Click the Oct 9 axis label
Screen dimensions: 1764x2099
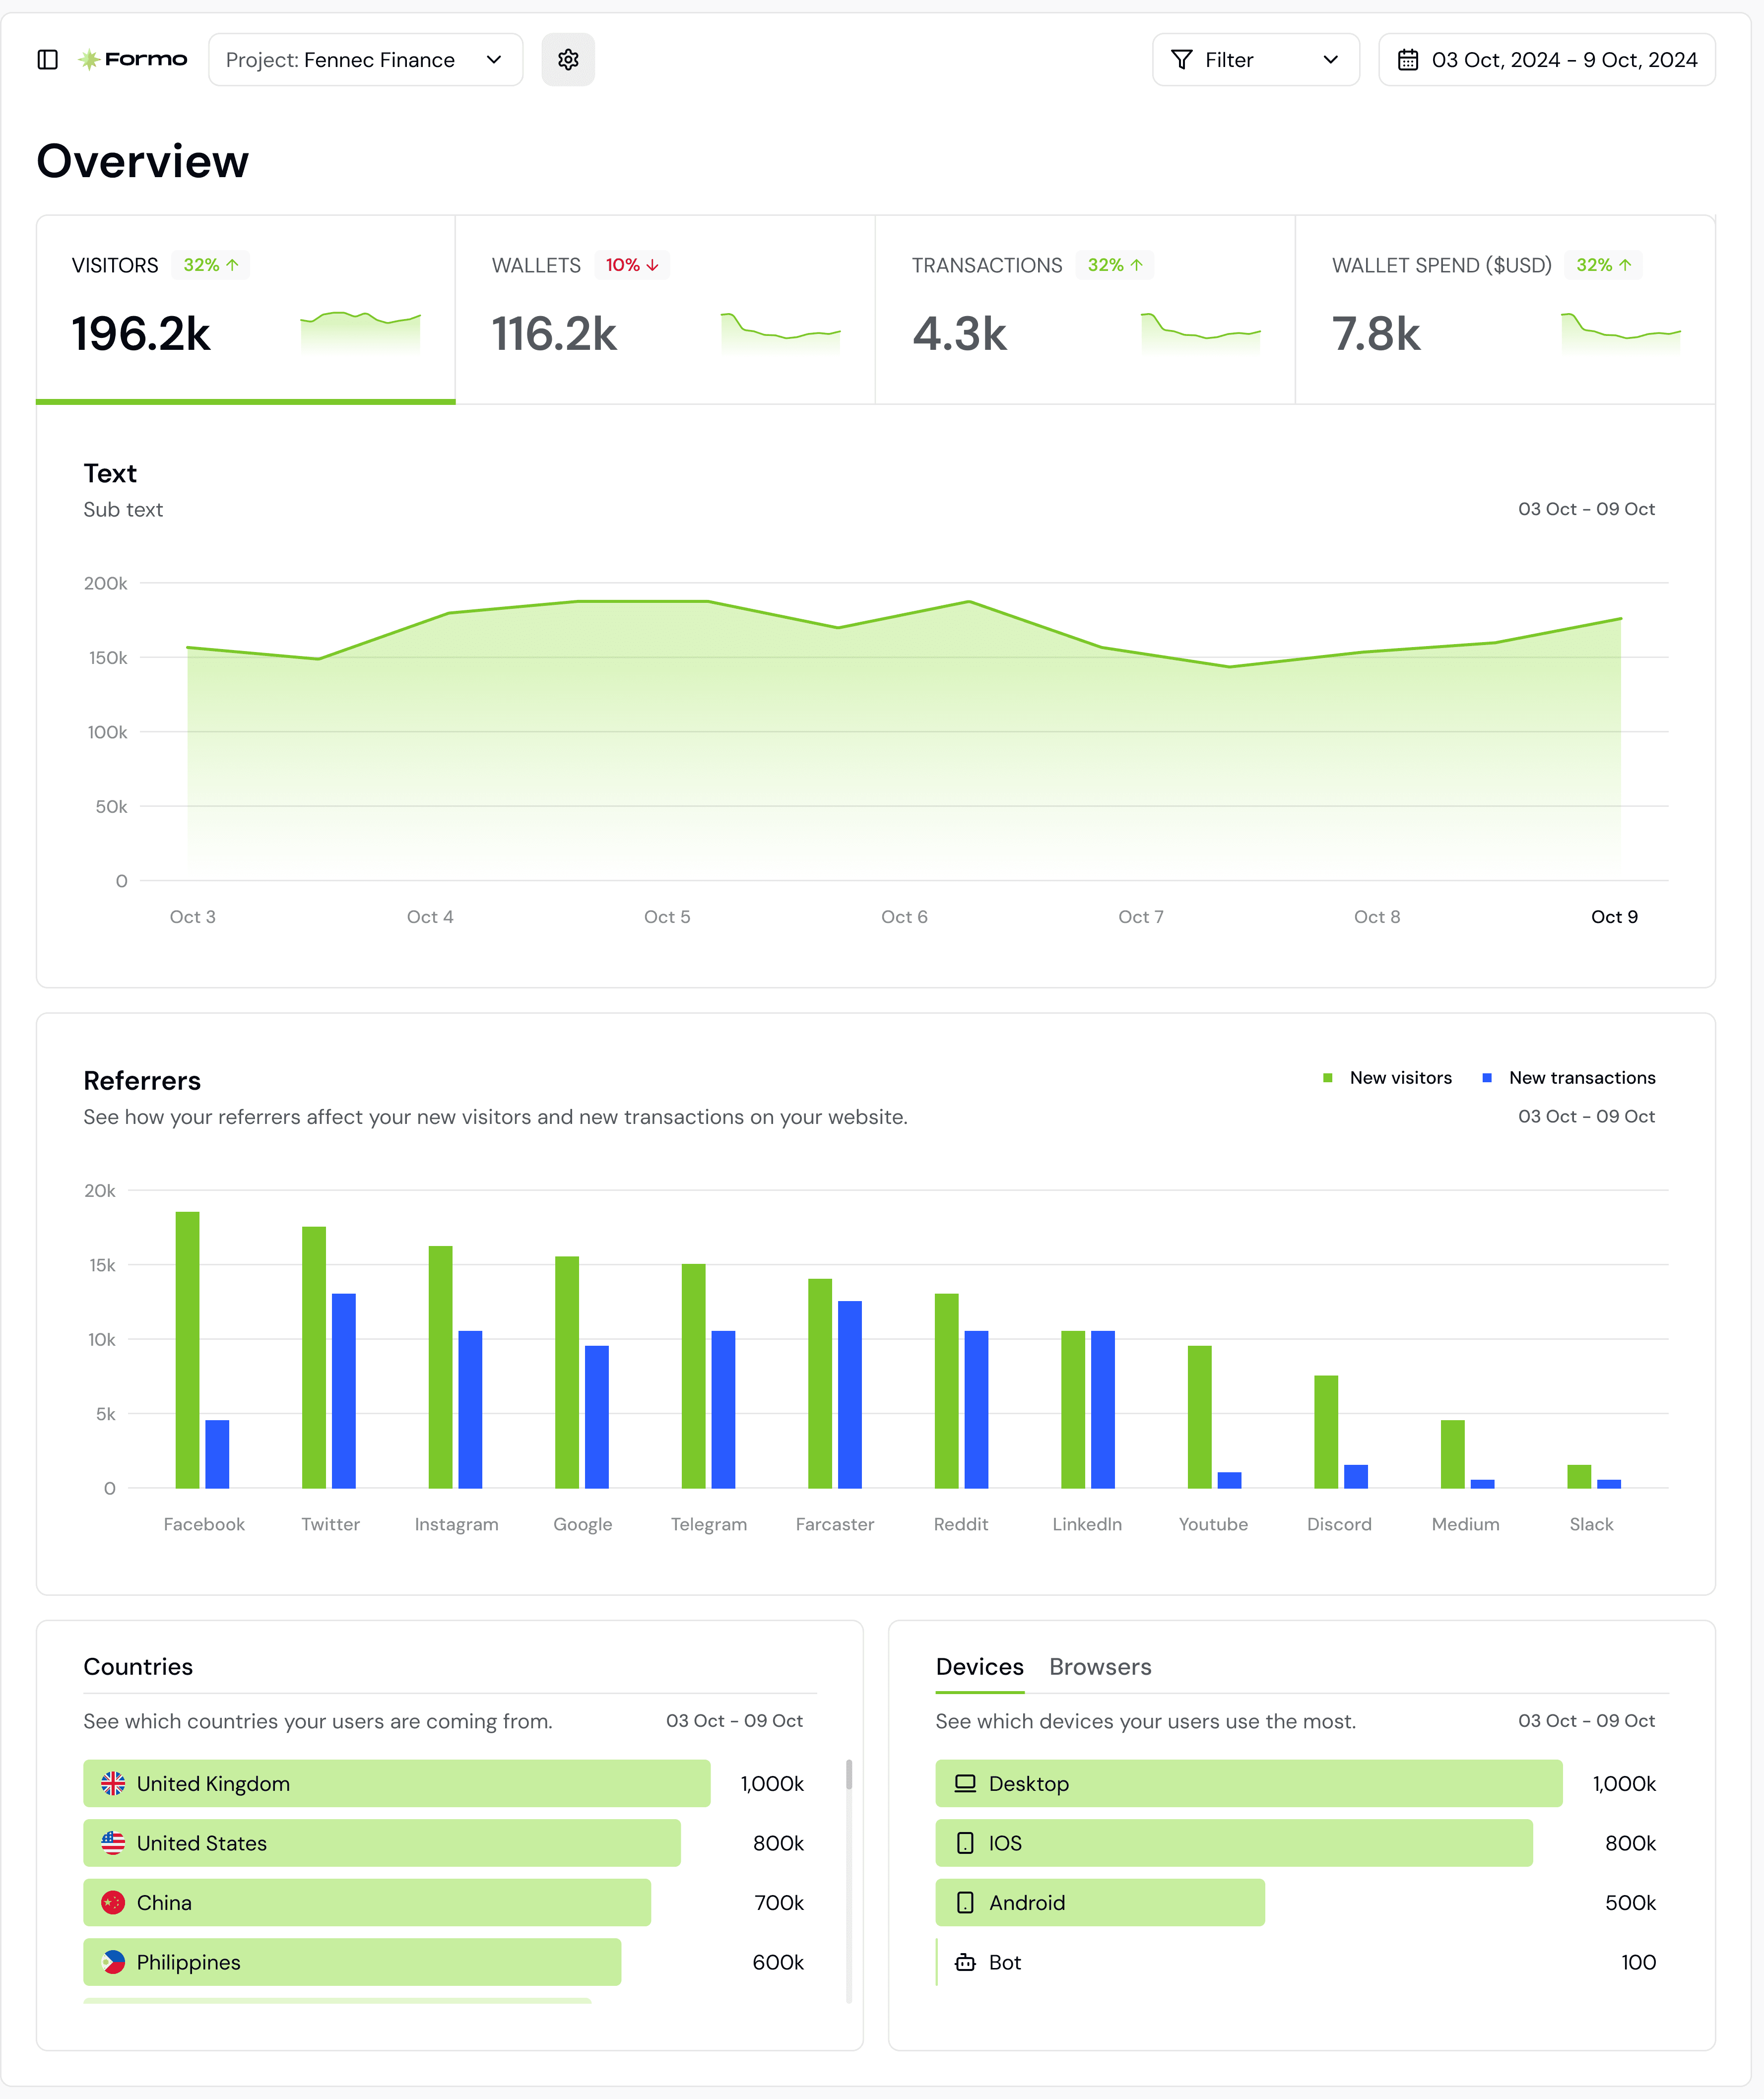[1614, 917]
